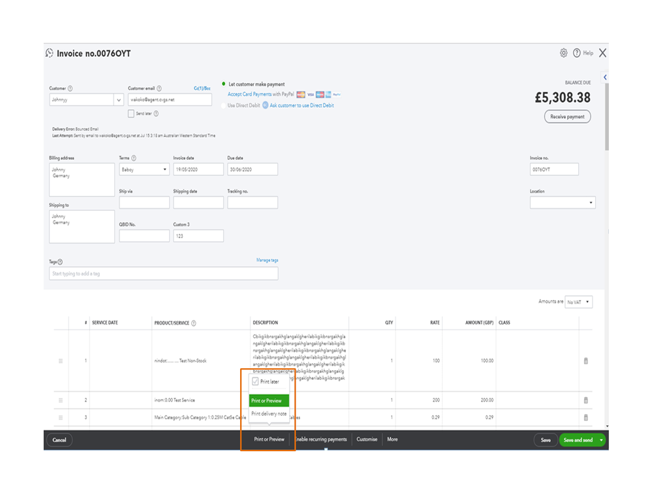This screenshot has width=652, height=489.
Task: Toggle the Print later checkbox
Action: (x=255, y=381)
